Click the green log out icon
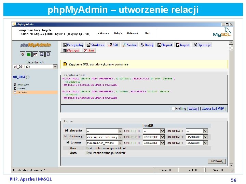 29,54
